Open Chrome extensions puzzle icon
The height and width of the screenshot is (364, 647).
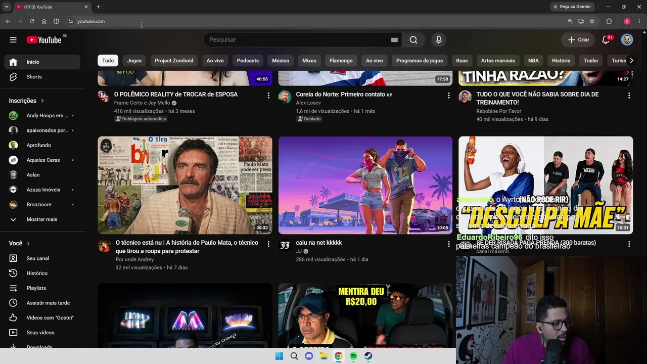tap(609, 21)
